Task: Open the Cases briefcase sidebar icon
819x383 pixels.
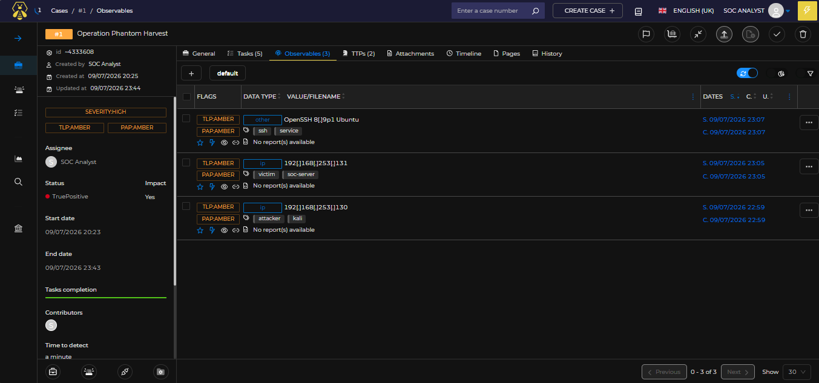Action: pyautogui.click(x=18, y=65)
